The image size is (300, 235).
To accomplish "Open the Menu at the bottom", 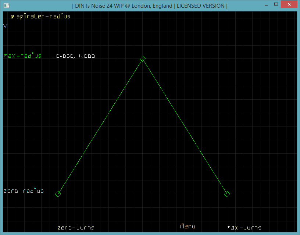I will pyautogui.click(x=187, y=227).
